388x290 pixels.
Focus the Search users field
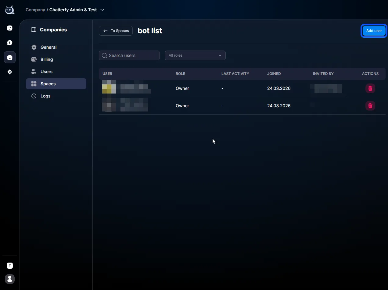tap(129, 55)
